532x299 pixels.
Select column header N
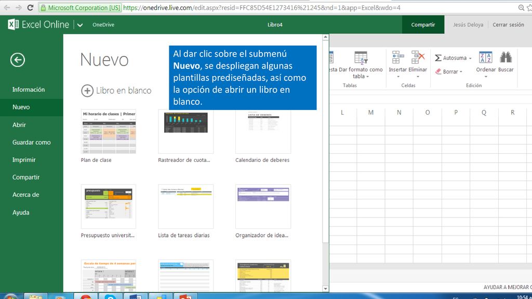399,113
